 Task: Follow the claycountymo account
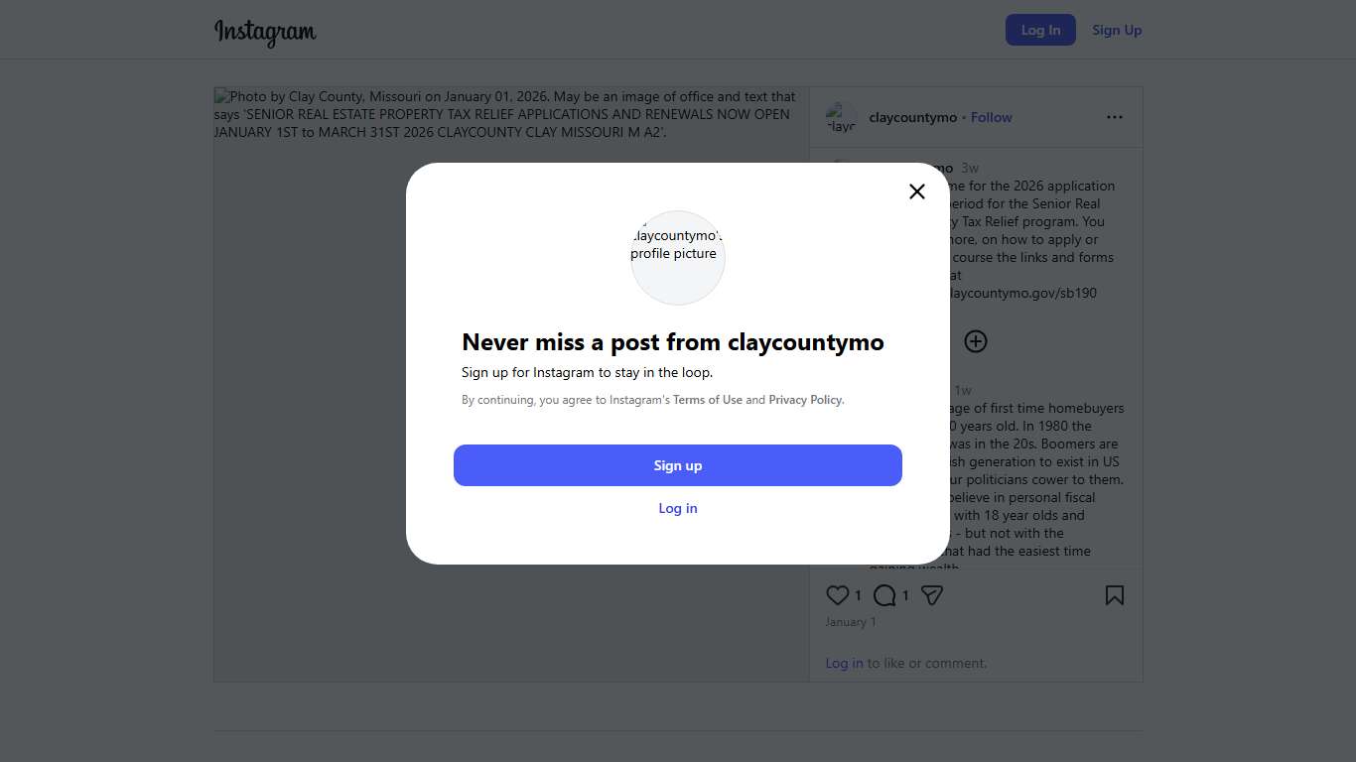point(991,117)
